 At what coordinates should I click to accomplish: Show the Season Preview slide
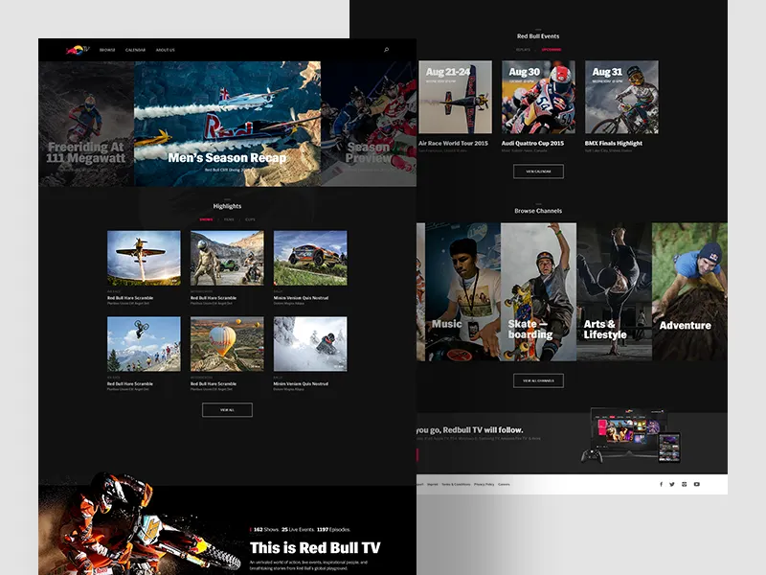[369, 124]
